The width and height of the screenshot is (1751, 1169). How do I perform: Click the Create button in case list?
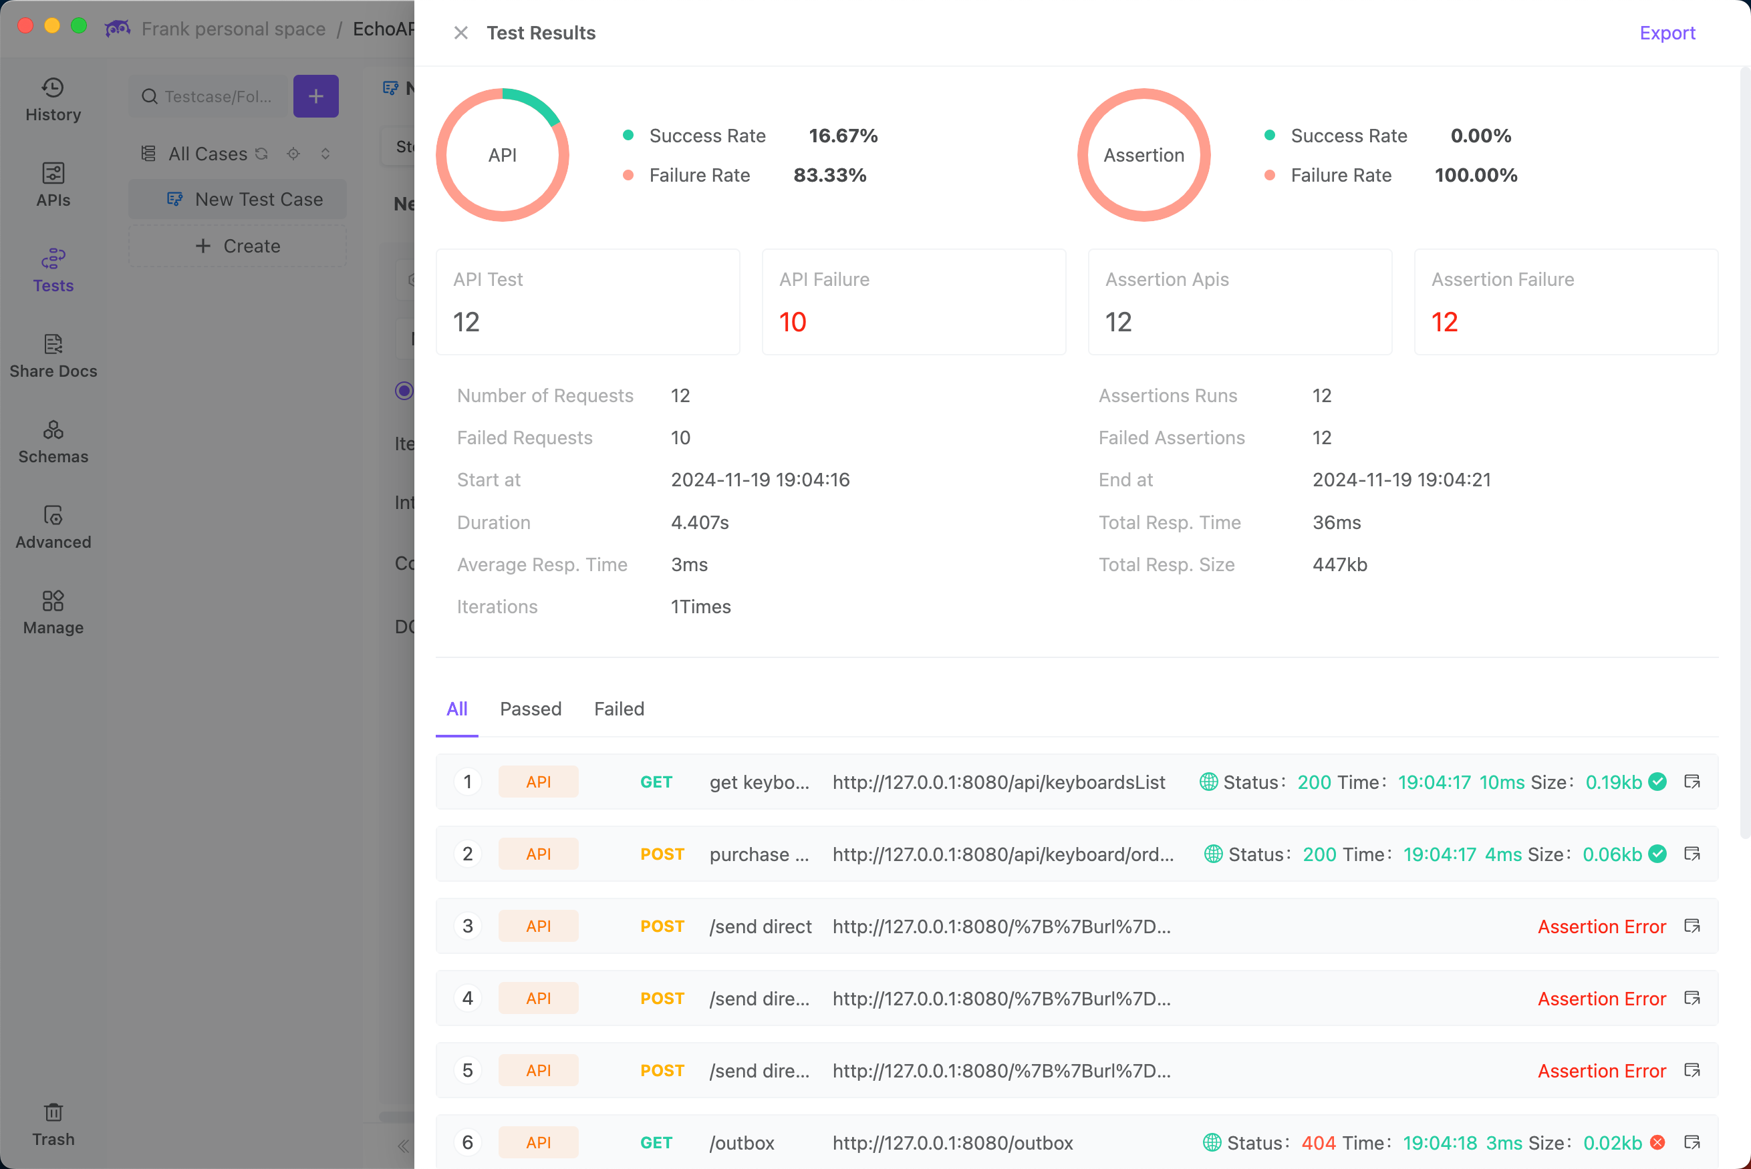(x=237, y=246)
